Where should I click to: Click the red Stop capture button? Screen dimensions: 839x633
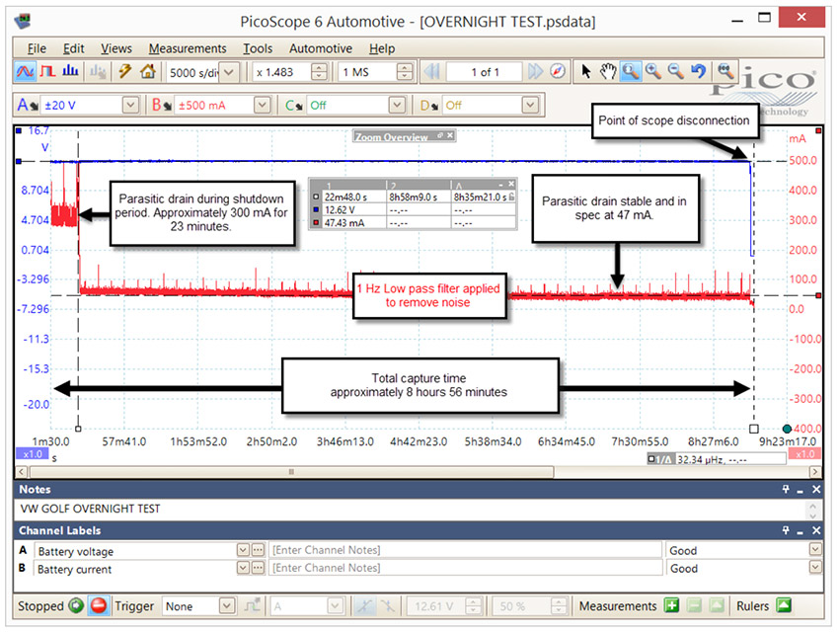(x=99, y=606)
